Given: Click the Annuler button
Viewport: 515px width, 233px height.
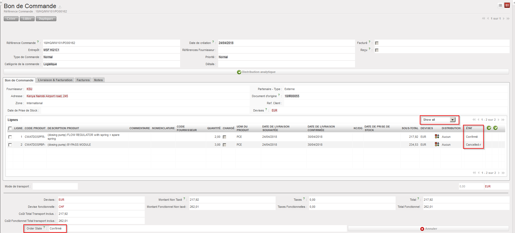Looking at the screenshot, I should pyautogui.click(x=428, y=229).
